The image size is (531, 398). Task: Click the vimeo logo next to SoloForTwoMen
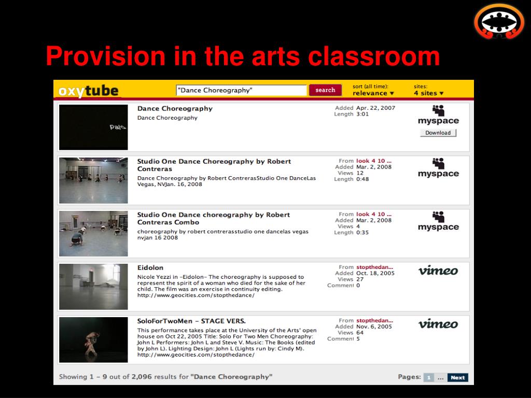(x=438, y=323)
